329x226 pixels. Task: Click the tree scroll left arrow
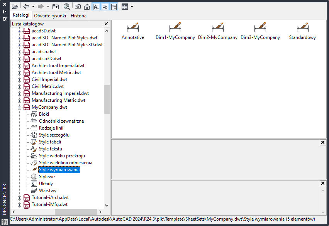click(x=14, y=212)
